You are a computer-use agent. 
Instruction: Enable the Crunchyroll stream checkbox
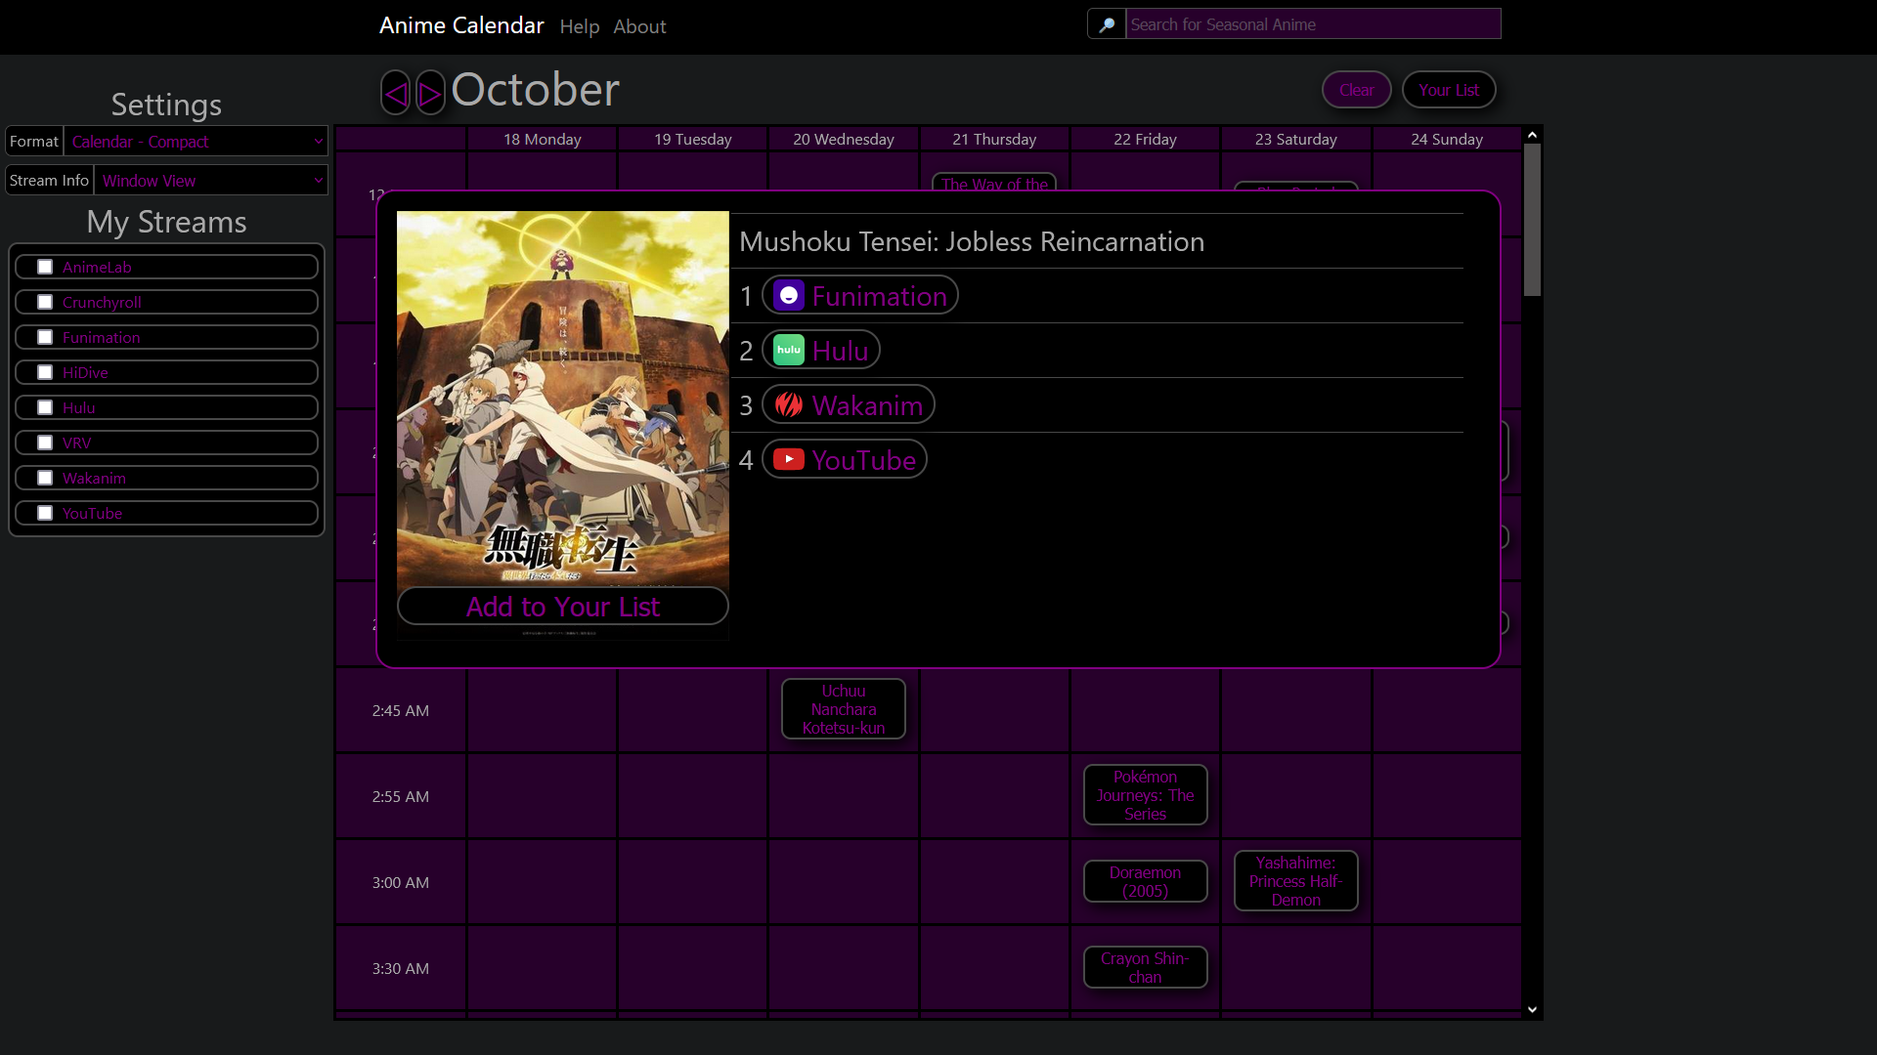pyautogui.click(x=45, y=303)
